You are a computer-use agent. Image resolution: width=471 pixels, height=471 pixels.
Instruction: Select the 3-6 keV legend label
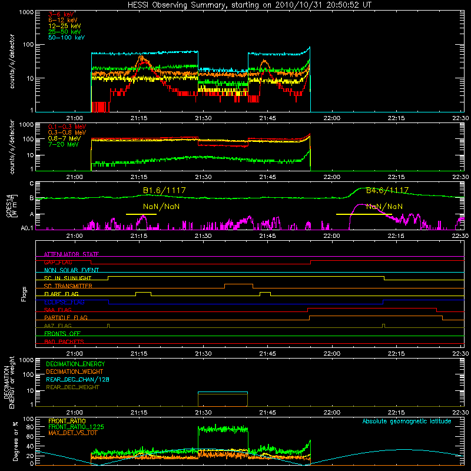(x=61, y=14)
